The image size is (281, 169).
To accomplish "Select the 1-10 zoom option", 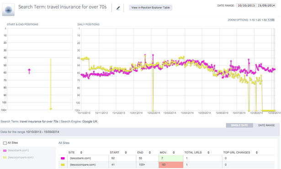I will 252,20.
